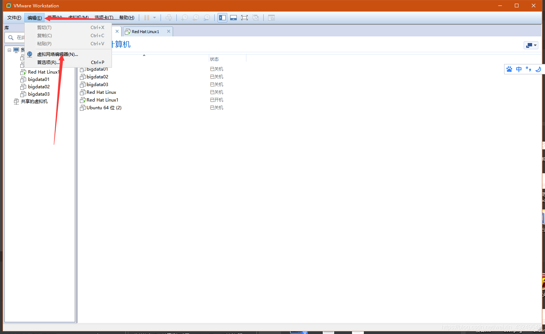Click 已关机 status for Ubuntu 64 位 (2)
This screenshot has width=545, height=334.
[x=217, y=108]
